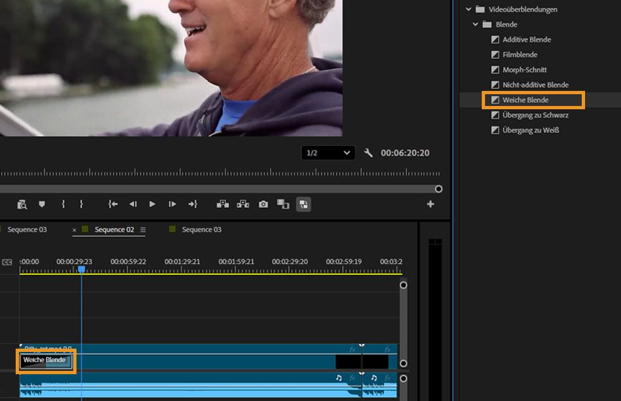Toggle the comparison view button
The height and width of the screenshot is (401, 621).
[x=283, y=204]
